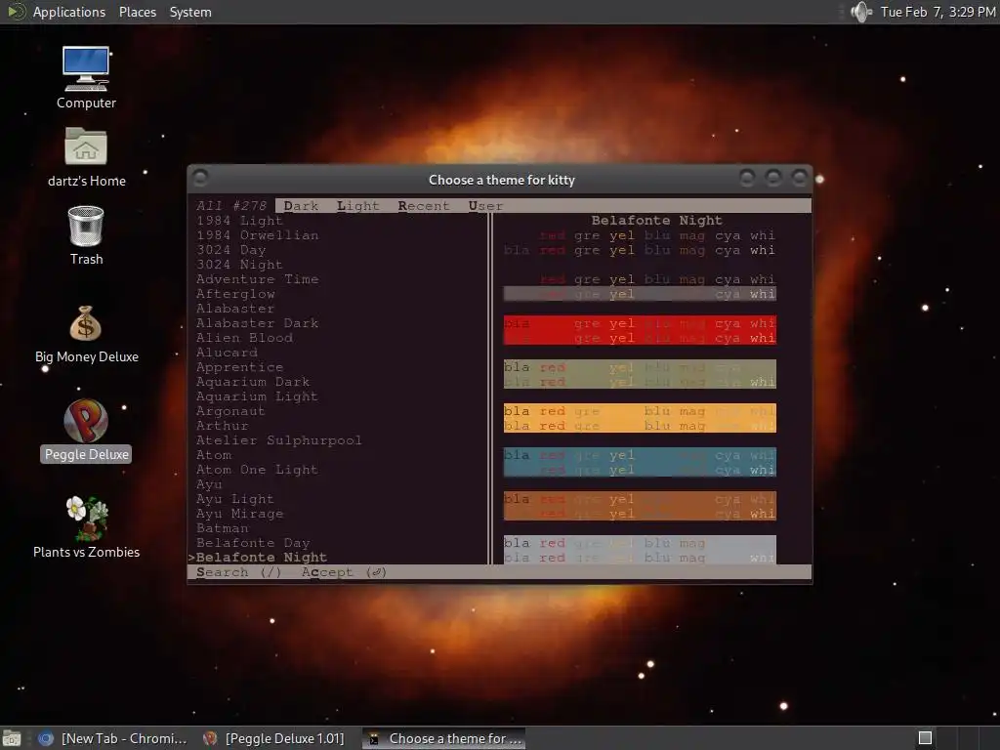Select the Batman theme
The height and width of the screenshot is (750, 1000).
[222, 528]
